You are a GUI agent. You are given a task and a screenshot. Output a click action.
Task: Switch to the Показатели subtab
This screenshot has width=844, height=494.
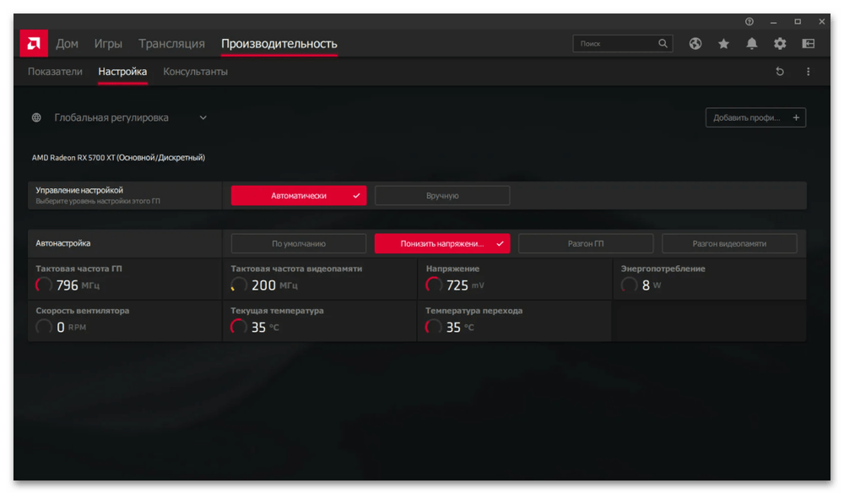point(55,72)
